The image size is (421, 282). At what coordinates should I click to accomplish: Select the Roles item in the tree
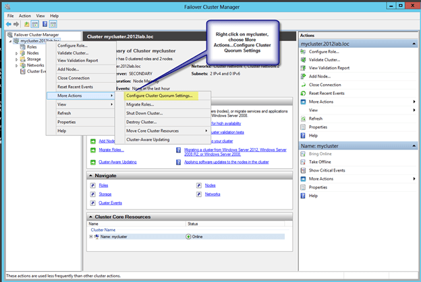pyautogui.click(x=32, y=46)
